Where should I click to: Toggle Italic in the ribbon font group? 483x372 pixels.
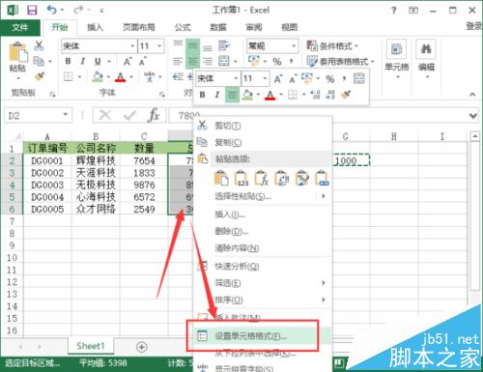coord(82,61)
